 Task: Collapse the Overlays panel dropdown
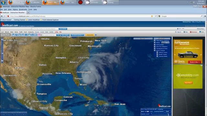(x=162, y=39)
